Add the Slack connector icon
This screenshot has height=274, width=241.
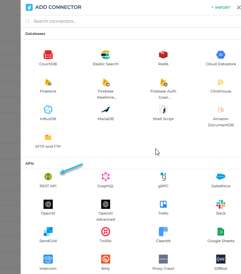pyautogui.click(x=221, y=204)
